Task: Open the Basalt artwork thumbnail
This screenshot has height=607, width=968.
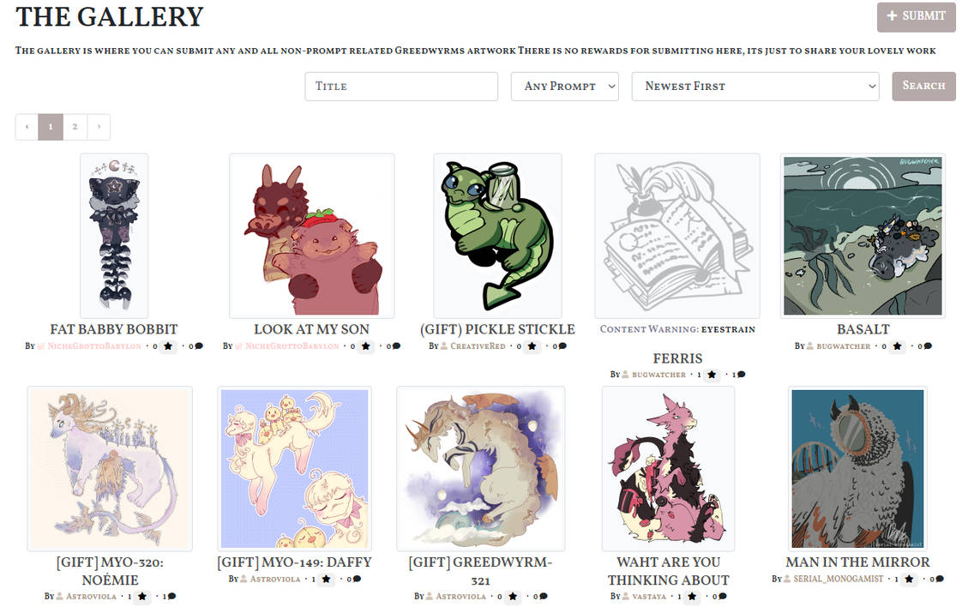Action: [x=863, y=236]
